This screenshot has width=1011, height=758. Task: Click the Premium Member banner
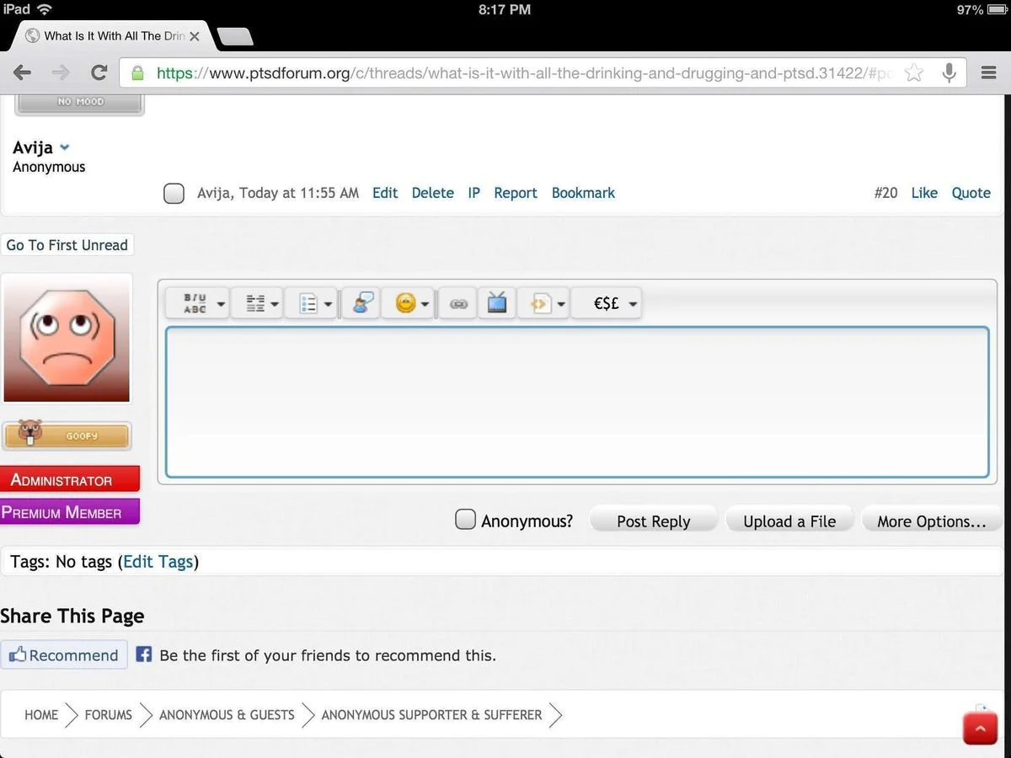click(70, 512)
